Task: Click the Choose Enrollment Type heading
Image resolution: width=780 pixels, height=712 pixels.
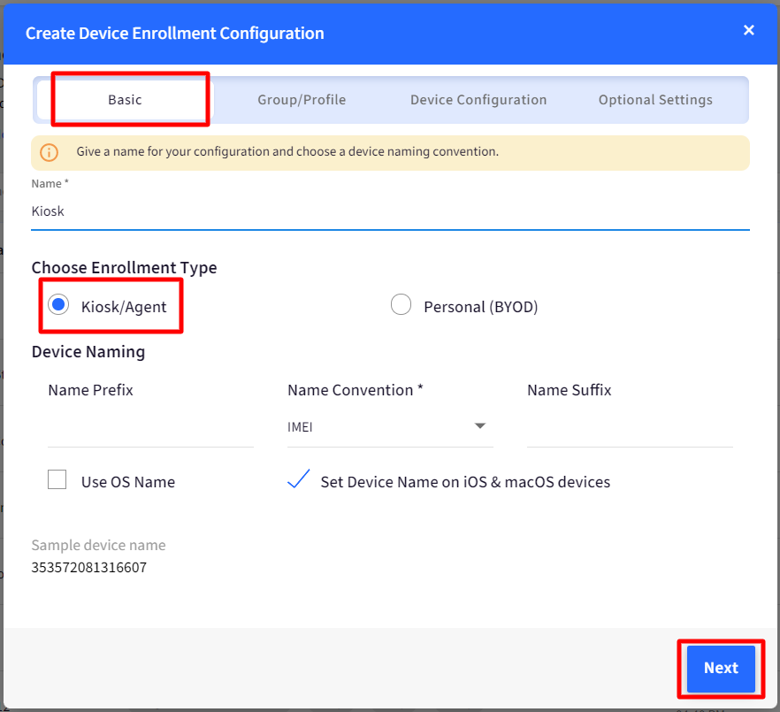Action: [x=124, y=268]
